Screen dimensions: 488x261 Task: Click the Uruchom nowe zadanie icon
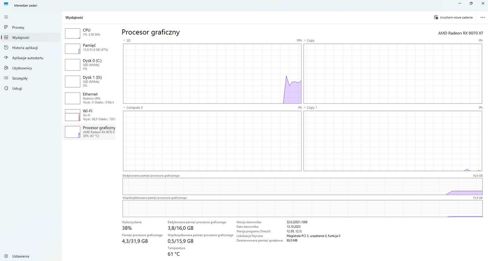[436, 18]
